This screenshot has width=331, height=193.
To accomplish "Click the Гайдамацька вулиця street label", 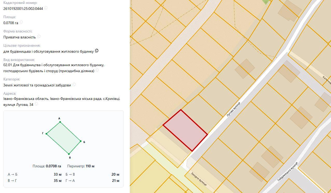I will pyautogui.click(x=287, y=171).
